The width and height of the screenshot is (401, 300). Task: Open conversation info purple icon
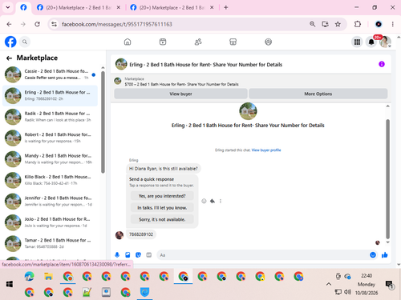click(x=382, y=64)
